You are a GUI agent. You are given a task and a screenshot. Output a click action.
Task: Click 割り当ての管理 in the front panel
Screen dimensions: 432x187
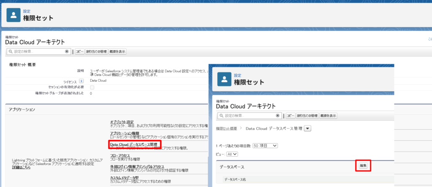coord(307,116)
